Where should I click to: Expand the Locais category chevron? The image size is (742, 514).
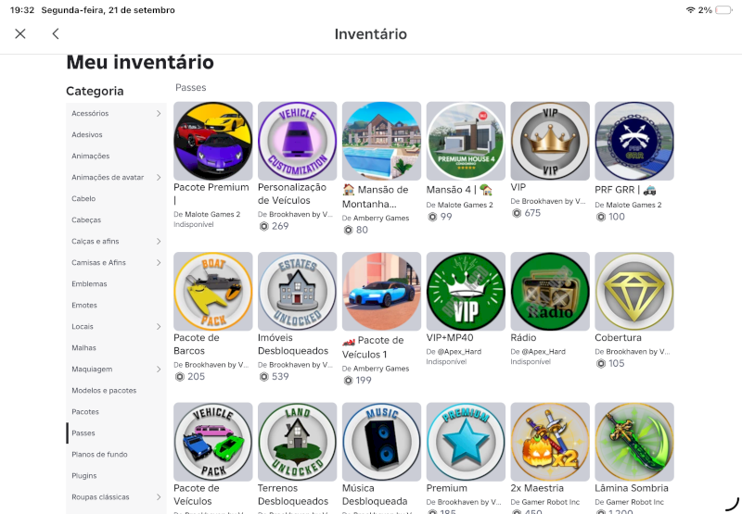pyautogui.click(x=159, y=326)
